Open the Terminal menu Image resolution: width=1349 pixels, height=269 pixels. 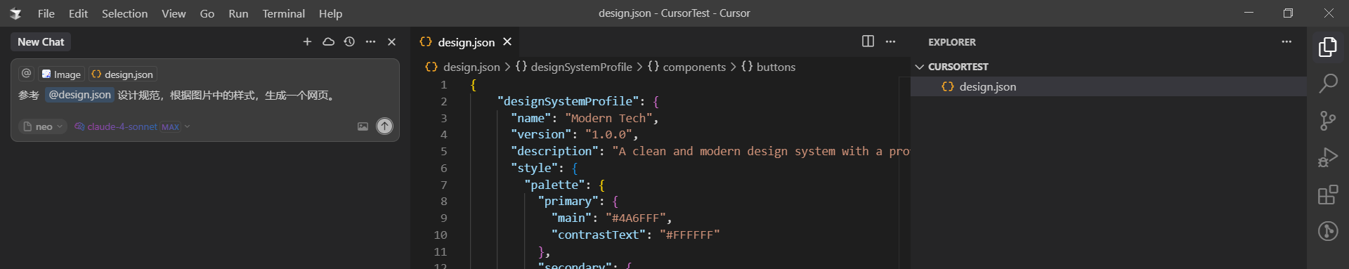point(283,13)
